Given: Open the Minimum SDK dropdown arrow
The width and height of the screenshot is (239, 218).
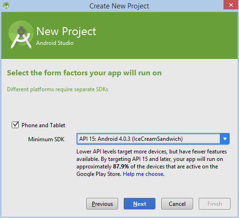Looking at the screenshot, I should (224, 138).
